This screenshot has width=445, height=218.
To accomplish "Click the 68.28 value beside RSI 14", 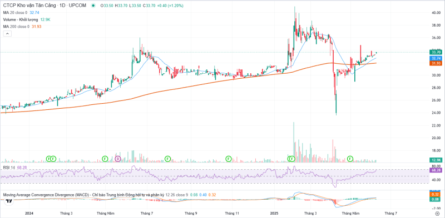I will tap(22, 168).
